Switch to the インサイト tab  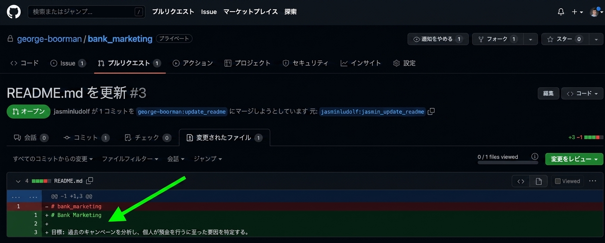[361, 63]
